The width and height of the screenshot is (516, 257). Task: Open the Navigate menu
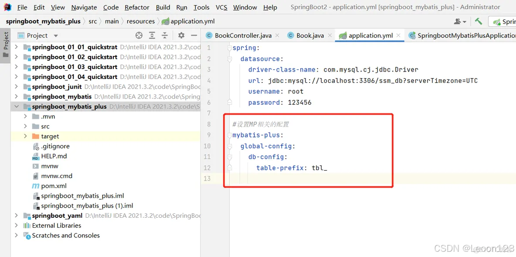coord(84,7)
